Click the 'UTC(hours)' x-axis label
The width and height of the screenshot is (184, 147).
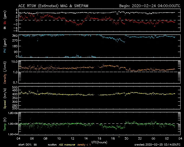coord(99,142)
